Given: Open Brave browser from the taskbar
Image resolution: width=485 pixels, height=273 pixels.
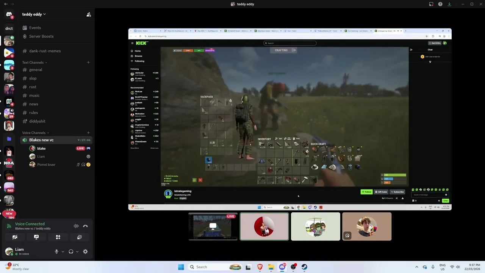Looking at the screenshot, I should point(260,267).
